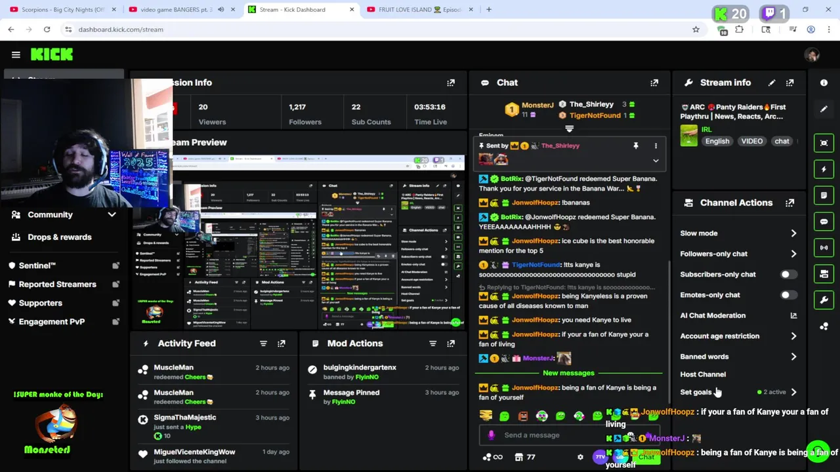
Task: Switch to the FRUIT LOVE ISLAND browser tab
Action: [x=420, y=10]
